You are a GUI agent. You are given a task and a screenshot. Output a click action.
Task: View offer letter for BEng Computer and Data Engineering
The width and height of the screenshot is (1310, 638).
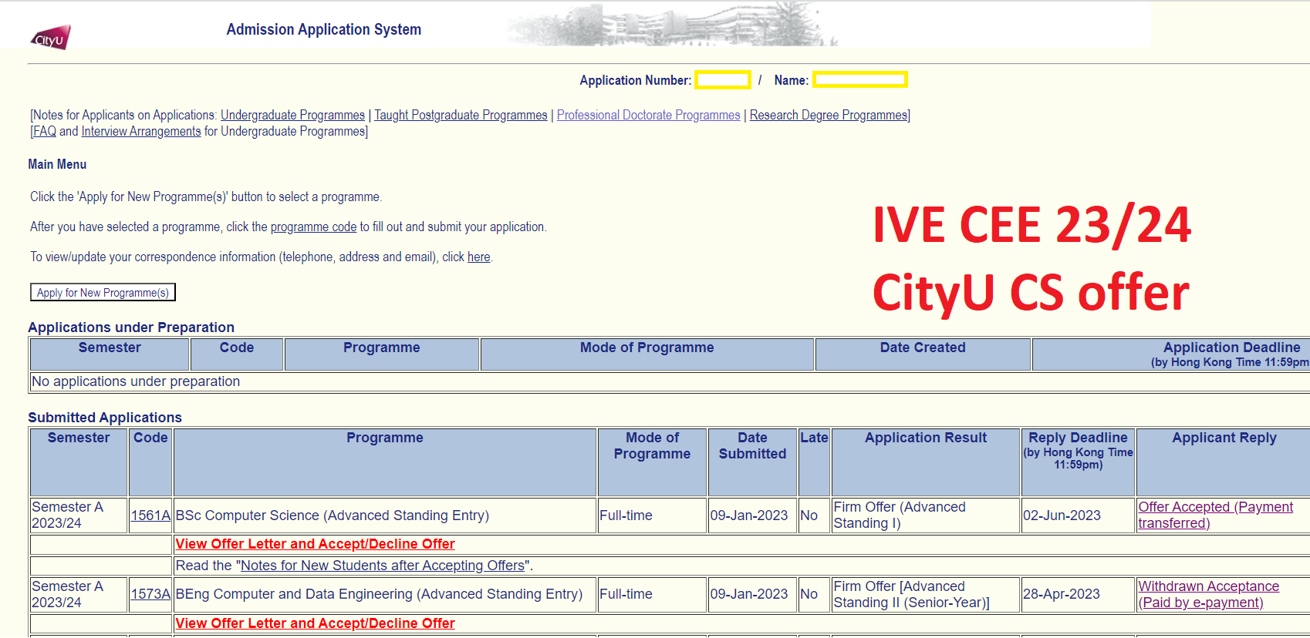click(x=315, y=623)
